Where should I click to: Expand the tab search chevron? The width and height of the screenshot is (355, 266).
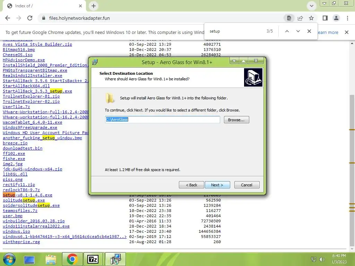coord(312,6)
